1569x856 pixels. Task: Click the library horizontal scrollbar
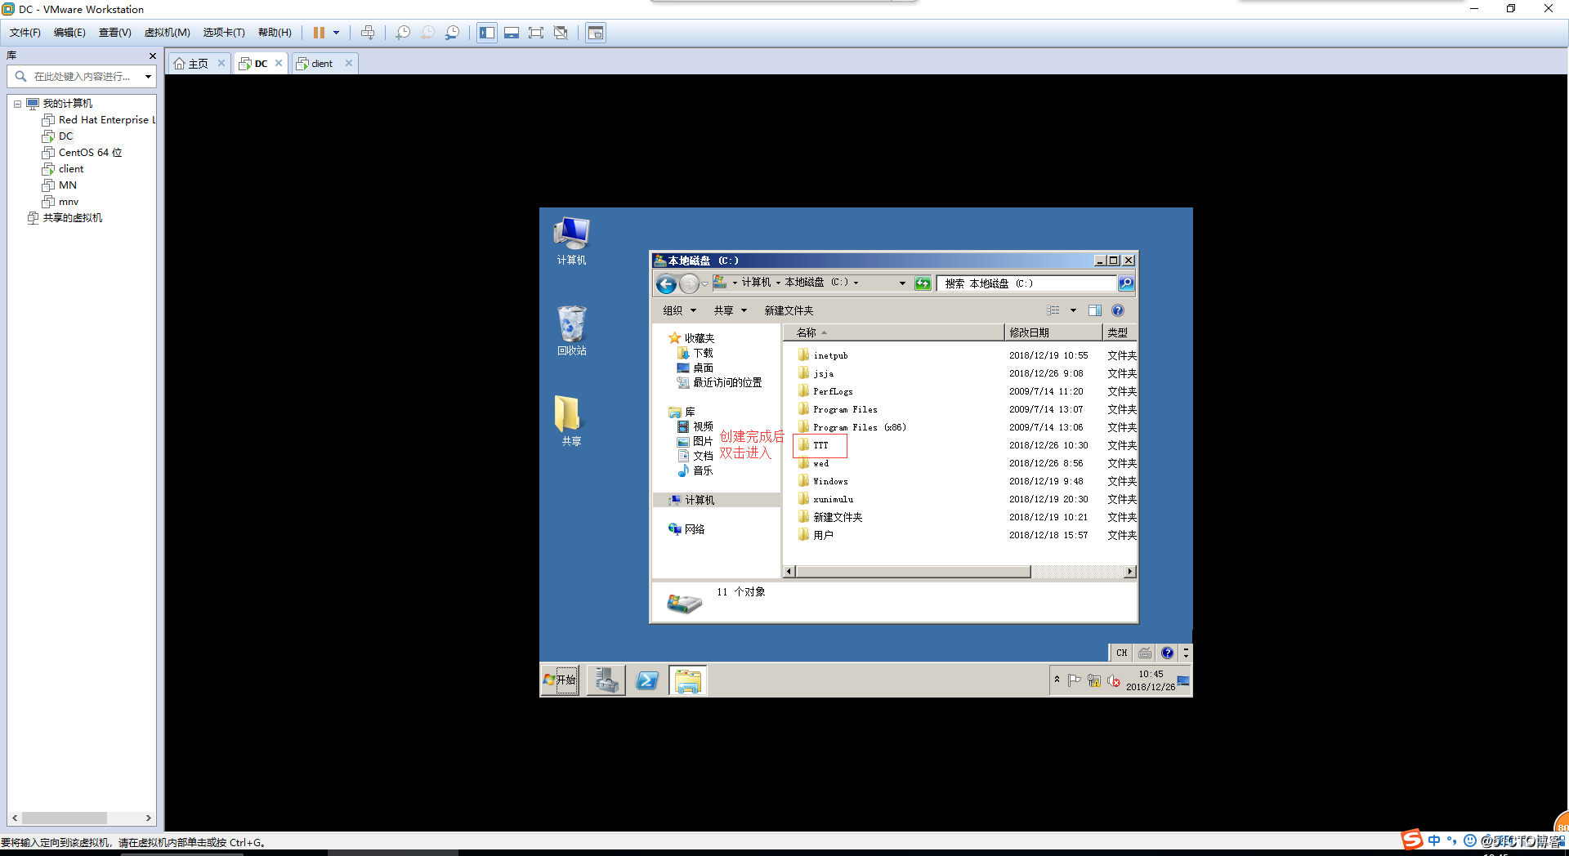[x=65, y=818]
